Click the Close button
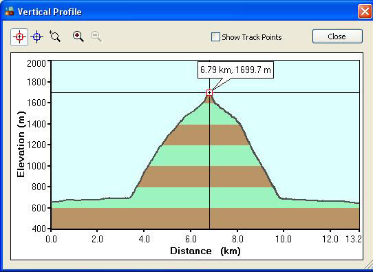 [337, 36]
